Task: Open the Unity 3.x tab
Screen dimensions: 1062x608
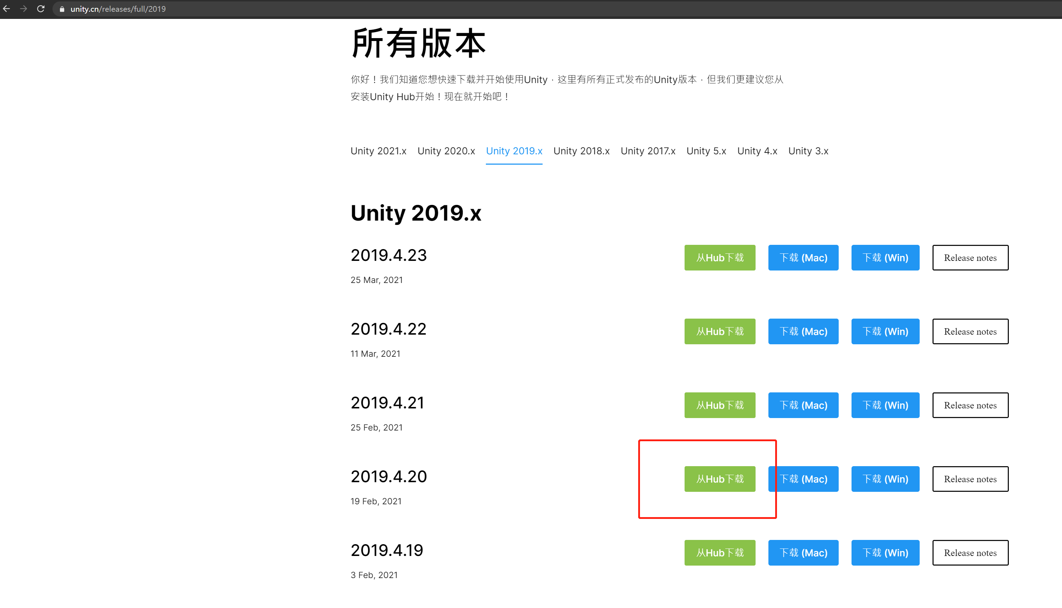Action: [808, 151]
